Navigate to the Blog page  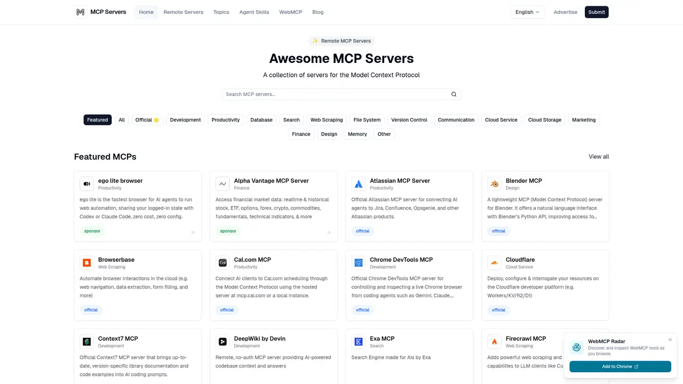point(318,12)
